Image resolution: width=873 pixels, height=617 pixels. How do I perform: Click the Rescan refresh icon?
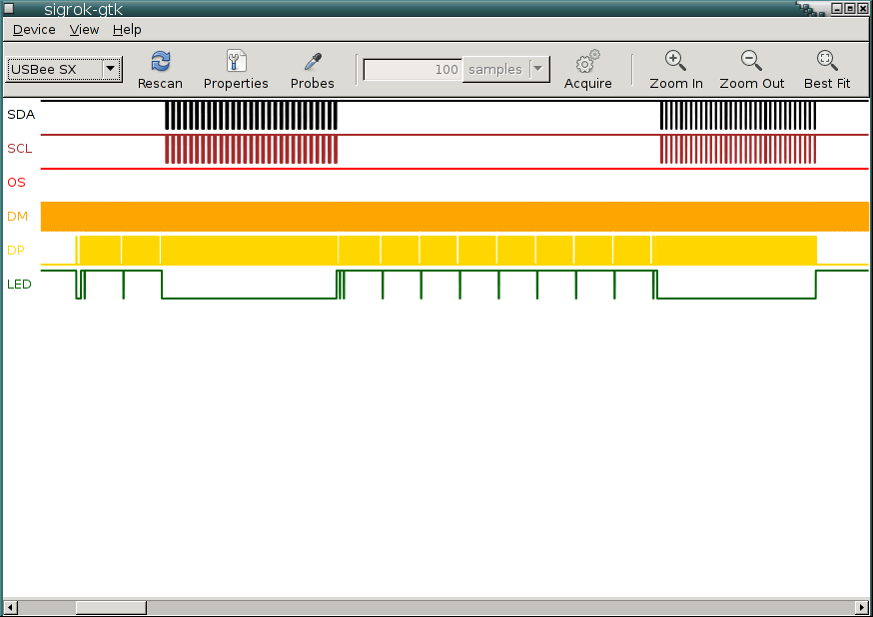(x=160, y=61)
